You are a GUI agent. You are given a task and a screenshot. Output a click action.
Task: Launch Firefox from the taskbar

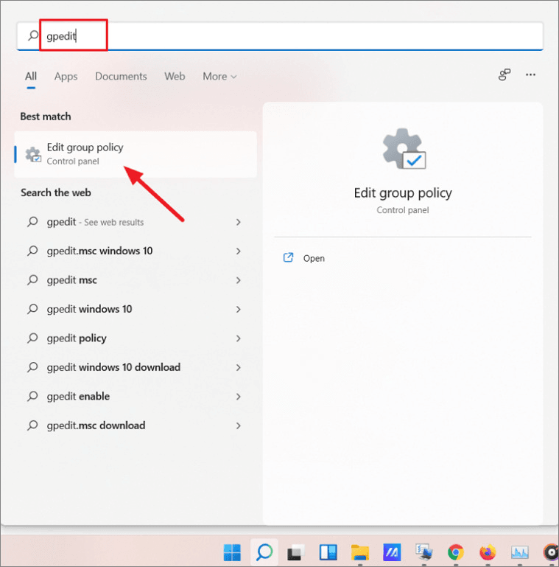[x=488, y=552]
